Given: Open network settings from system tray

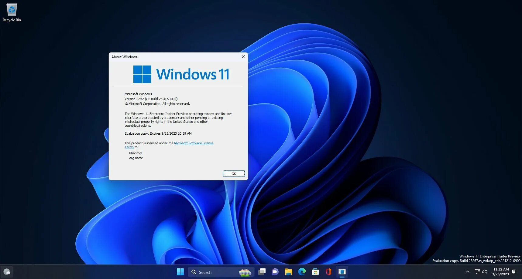Looking at the screenshot, I should click(477, 272).
